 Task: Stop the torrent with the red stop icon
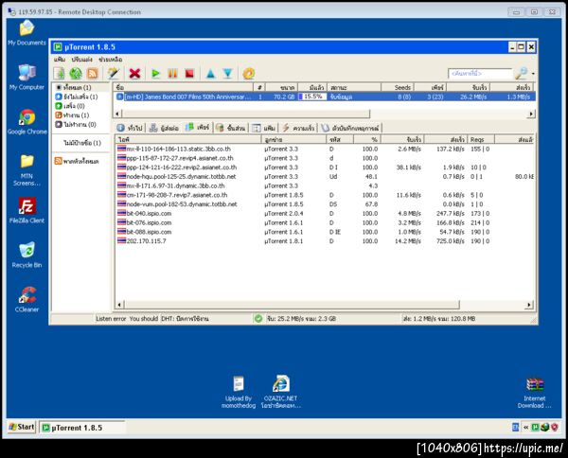(x=189, y=74)
